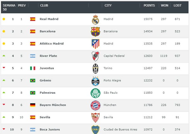Click the Palmeiras green crest
The height and width of the screenshot is (134, 190).
(x=96, y=93)
